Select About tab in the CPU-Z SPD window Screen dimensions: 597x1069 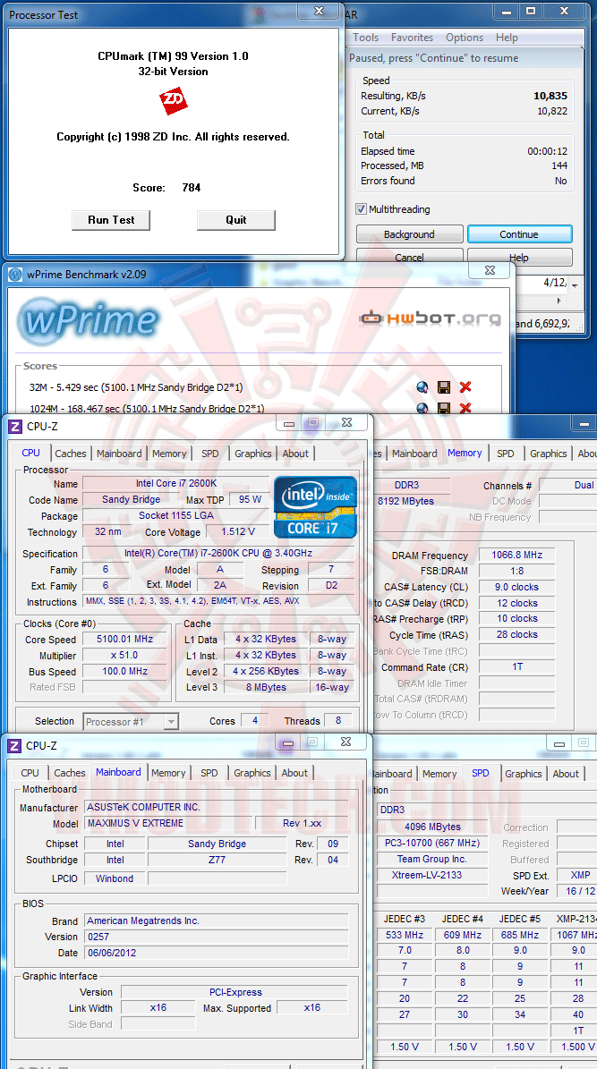[566, 774]
